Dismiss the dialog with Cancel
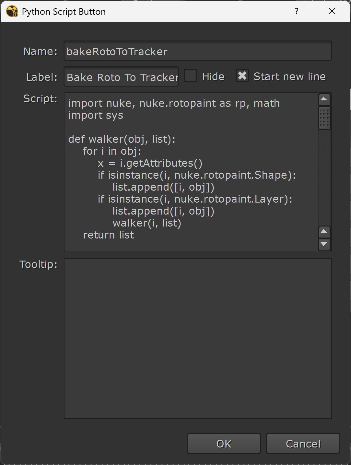Image resolution: width=351 pixels, height=465 pixels. [x=302, y=444]
